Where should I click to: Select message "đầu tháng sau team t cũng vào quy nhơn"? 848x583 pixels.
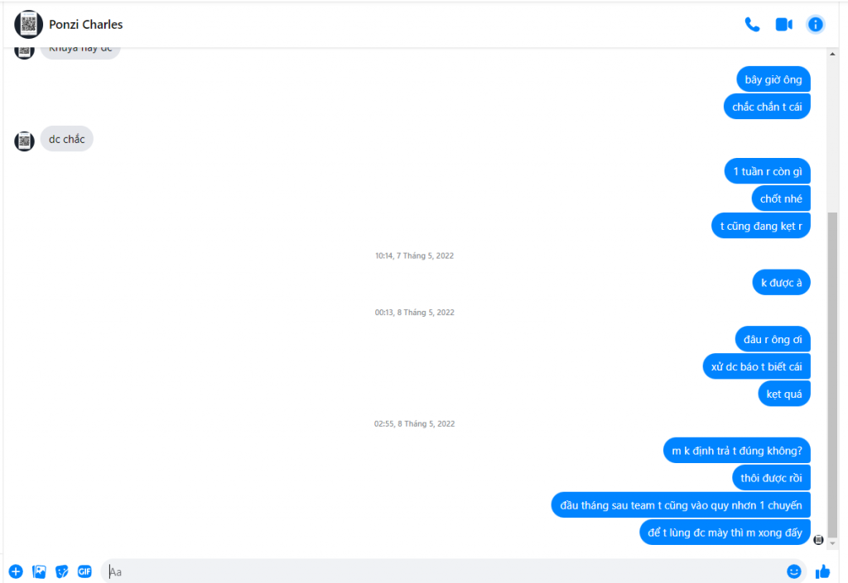click(x=681, y=505)
